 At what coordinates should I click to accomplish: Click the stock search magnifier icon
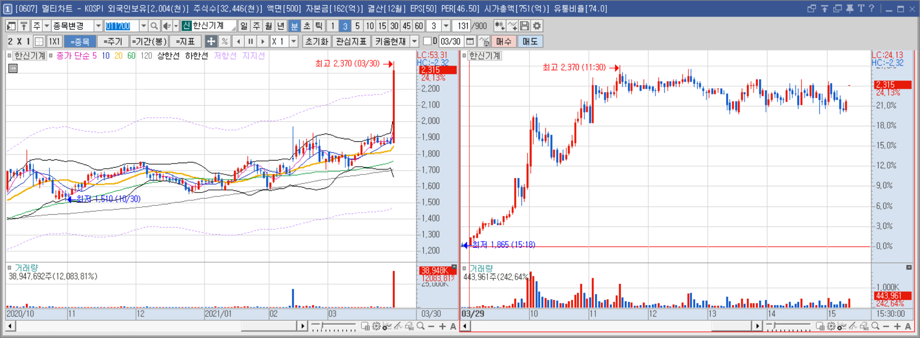tap(154, 26)
